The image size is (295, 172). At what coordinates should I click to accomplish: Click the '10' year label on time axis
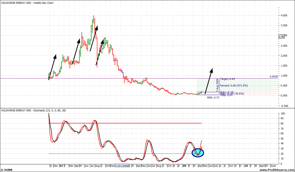tap(246, 166)
